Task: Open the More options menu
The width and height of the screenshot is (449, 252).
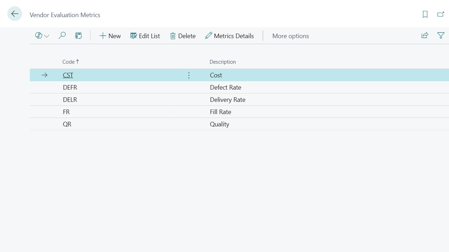Action: (x=290, y=36)
